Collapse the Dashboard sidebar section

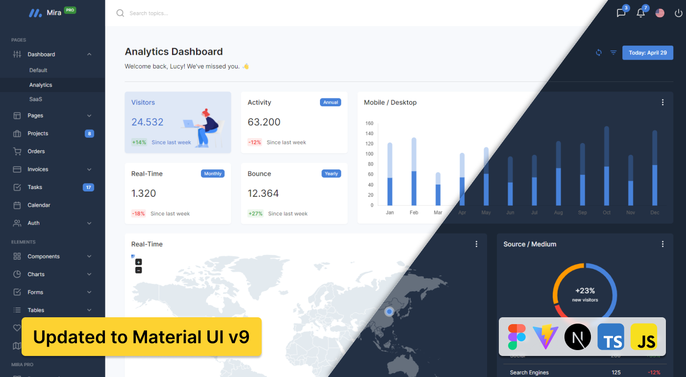coord(89,54)
